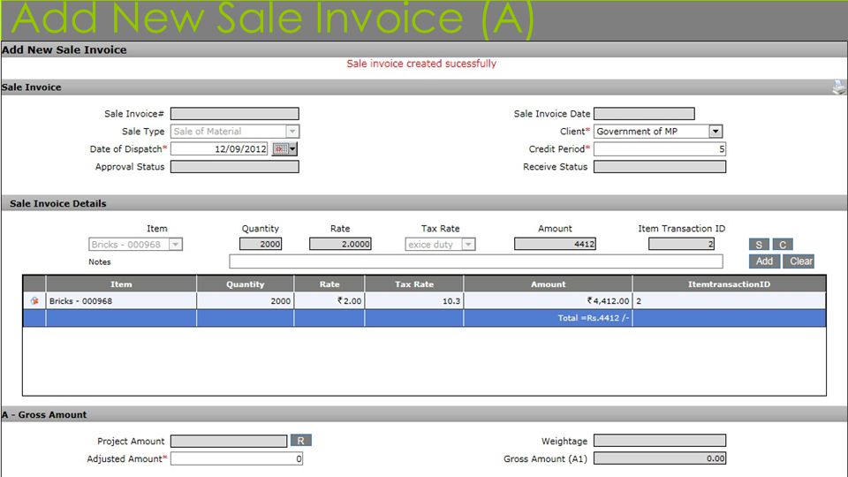Click the Tax Rate column header in grid
This screenshot has height=477, width=848.
[414, 284]
